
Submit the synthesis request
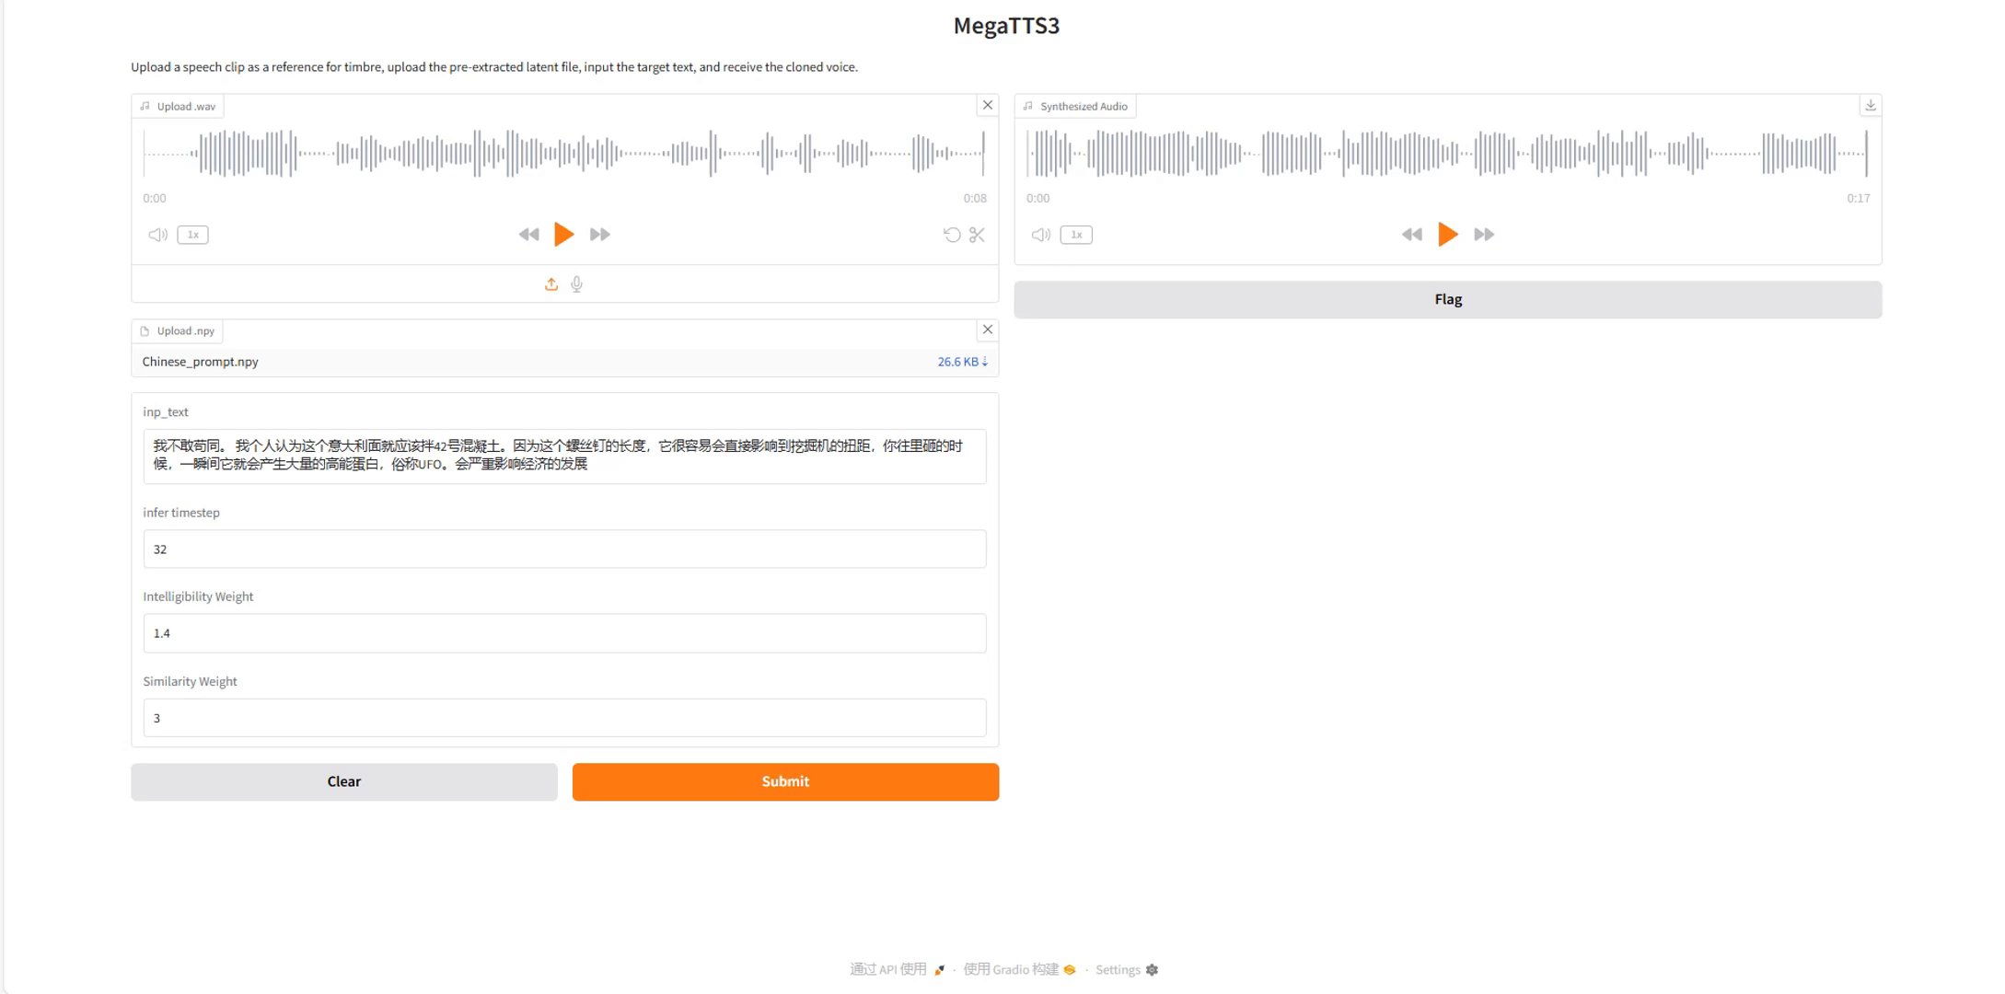coord(785,781)
